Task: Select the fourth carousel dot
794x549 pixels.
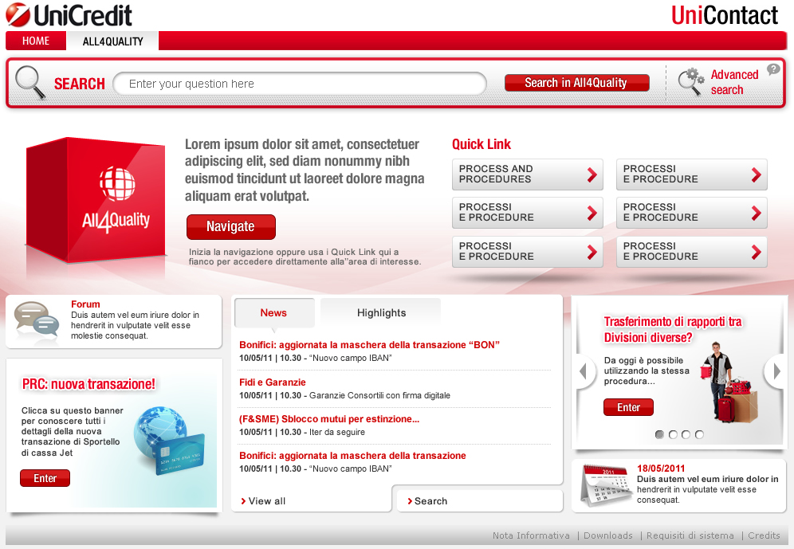Action: (699, 434)
